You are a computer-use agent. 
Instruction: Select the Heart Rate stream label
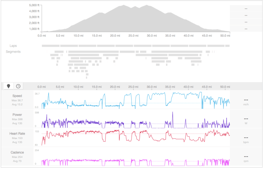(x=17, y=134)
